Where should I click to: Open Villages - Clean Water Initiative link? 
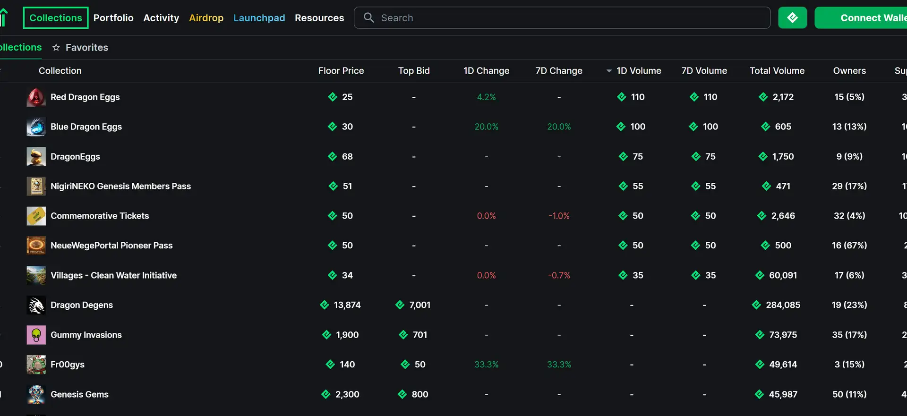point(113,275)
